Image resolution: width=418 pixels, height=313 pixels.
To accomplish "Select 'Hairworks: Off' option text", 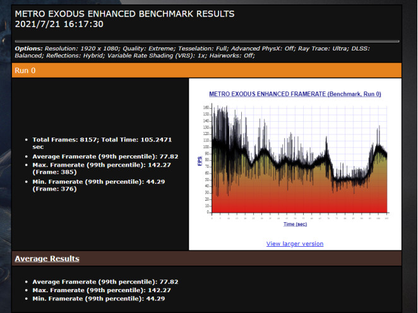I will [x=232, y=56].
